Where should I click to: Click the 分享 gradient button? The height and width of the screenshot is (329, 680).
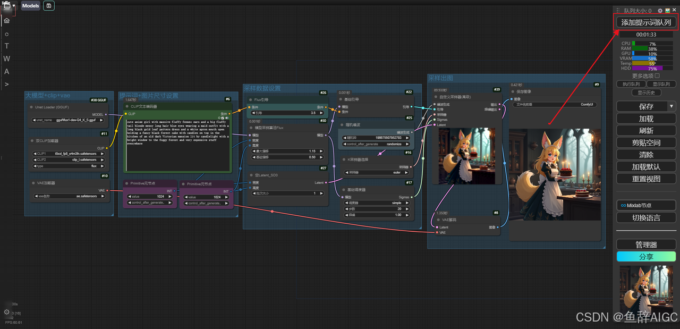coord(646,257)
